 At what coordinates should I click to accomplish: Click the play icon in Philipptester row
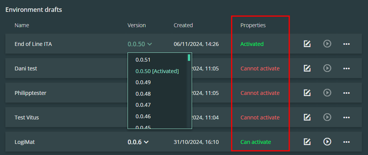coord(327,93)
